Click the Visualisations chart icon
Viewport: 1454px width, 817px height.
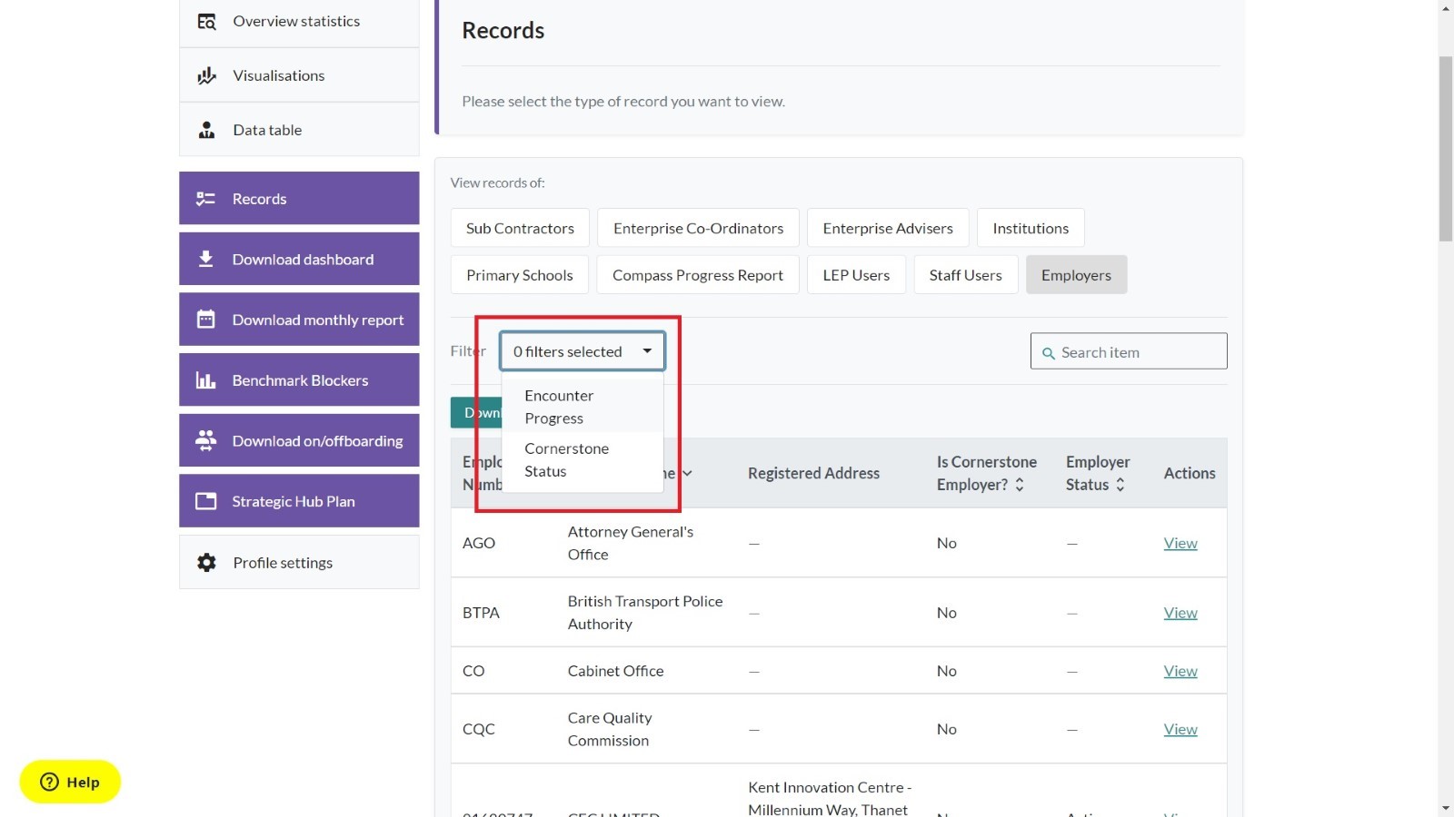(206, 75)
